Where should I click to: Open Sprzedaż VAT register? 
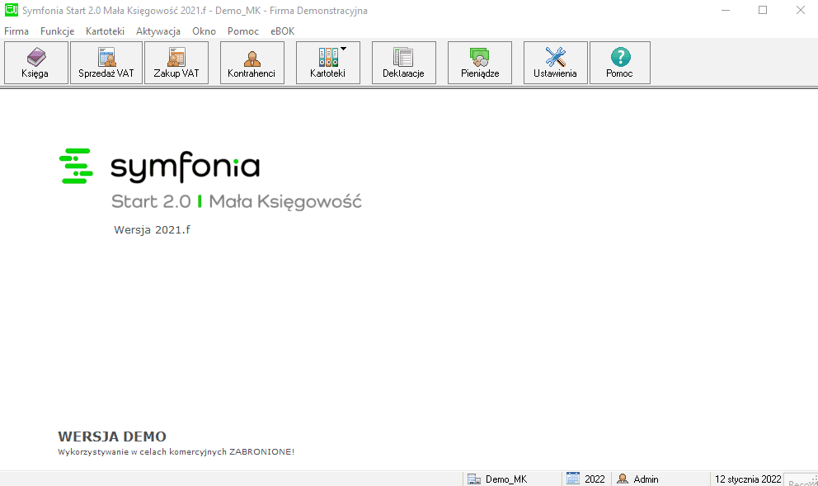[x=106, y=63]
